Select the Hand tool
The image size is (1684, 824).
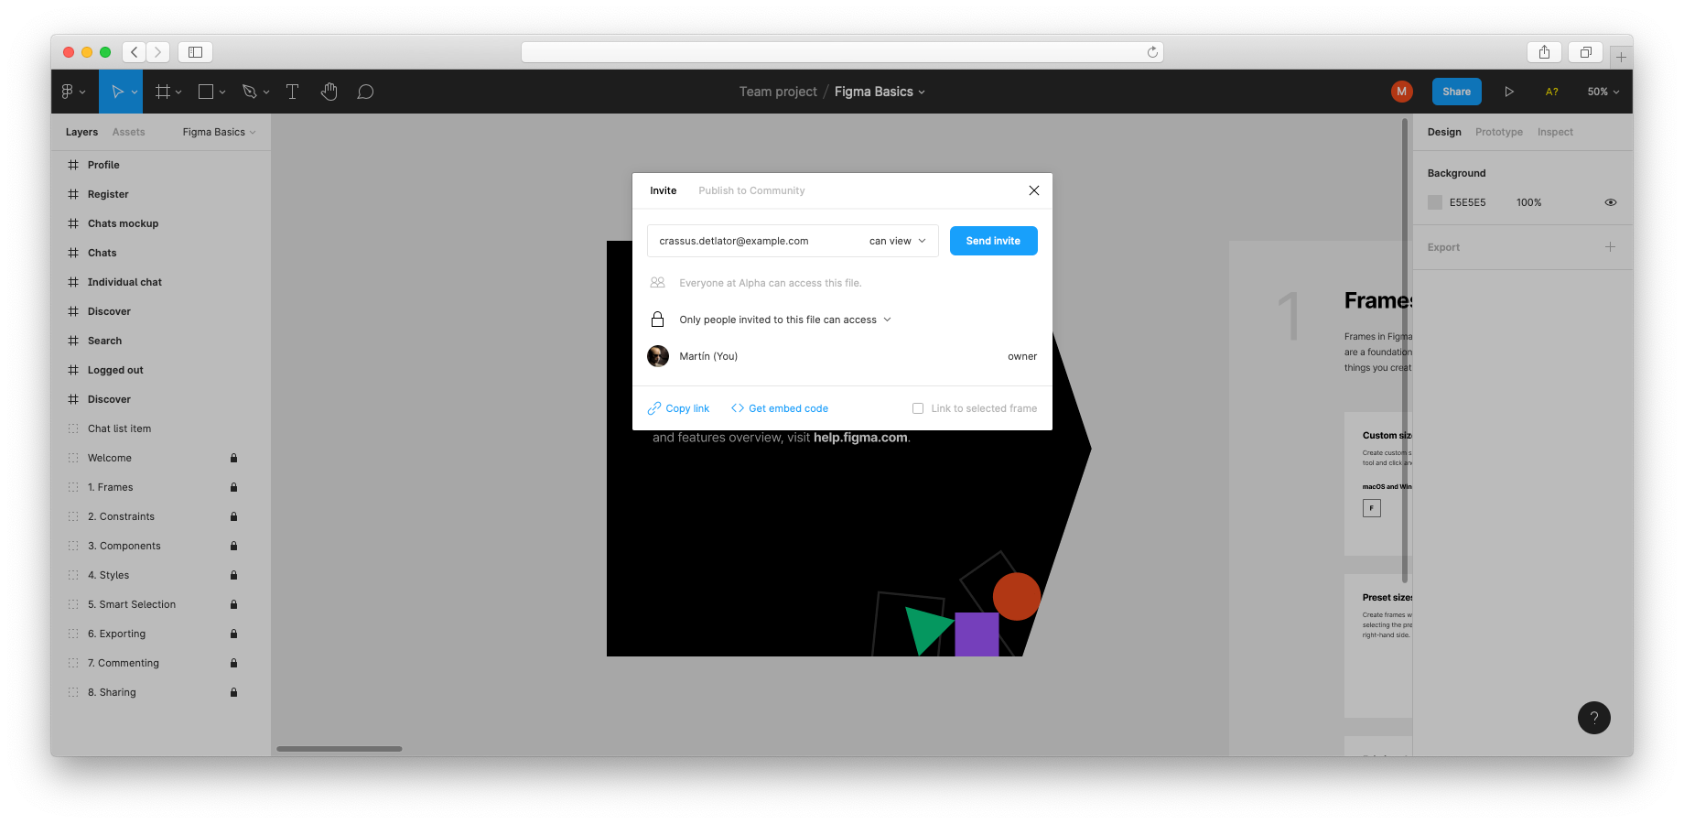(x=329, y=92)
